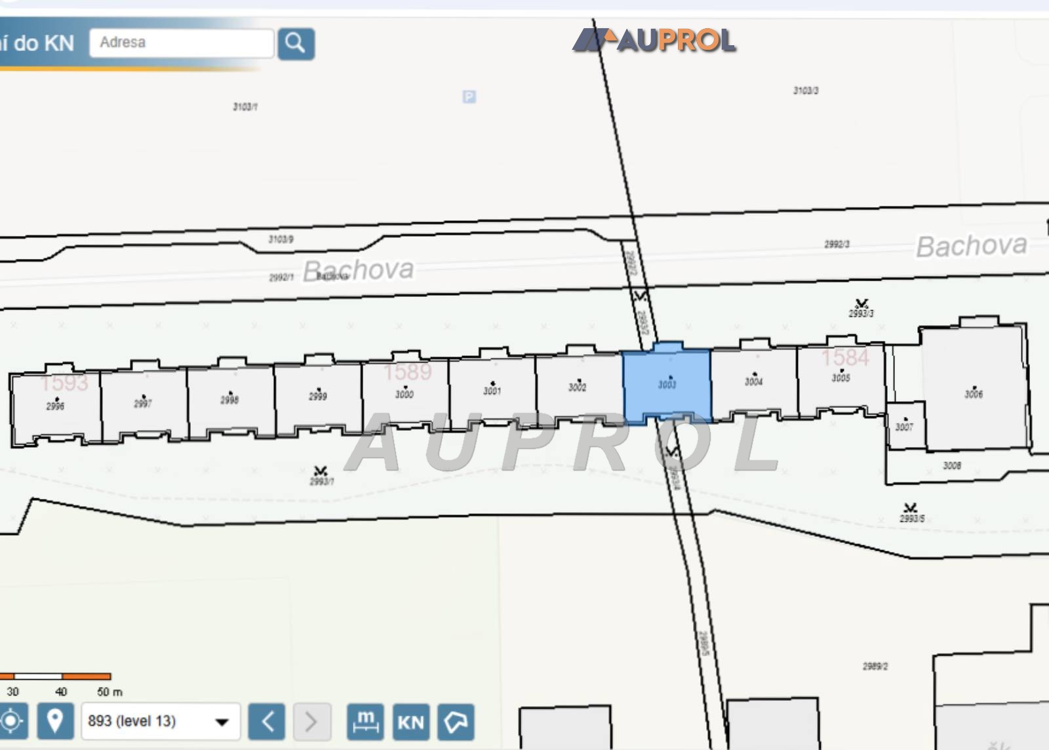Click the KN cadastre info button
Image resolution: width=1049 pixels, height=750 pixels.
point(411,722)
